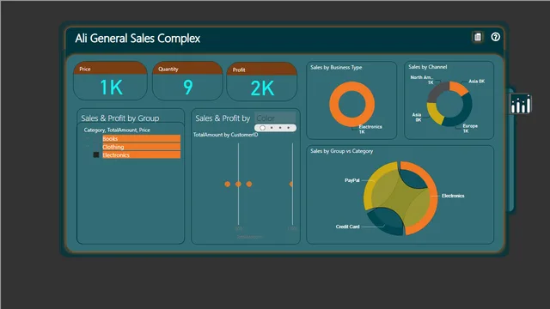The width and height of the screenshot is (550, 309).
Task: Open the bar chart side tab icon
Action: [x=521, y=104]
